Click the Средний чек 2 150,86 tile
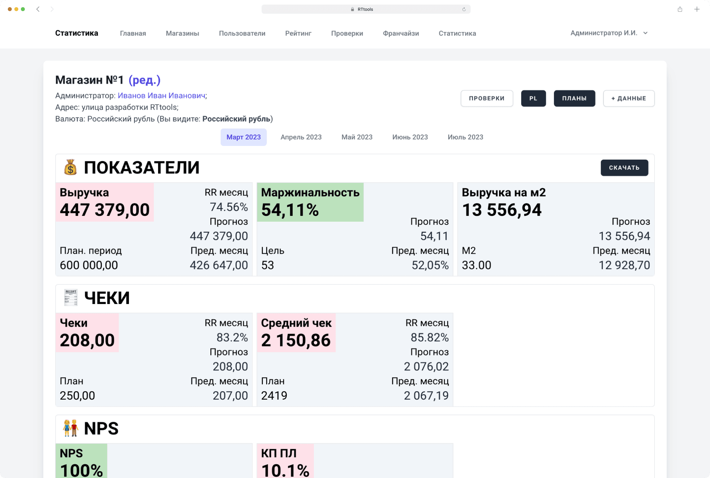Viewport: 710px width, 478px height. tap(296, 333)
